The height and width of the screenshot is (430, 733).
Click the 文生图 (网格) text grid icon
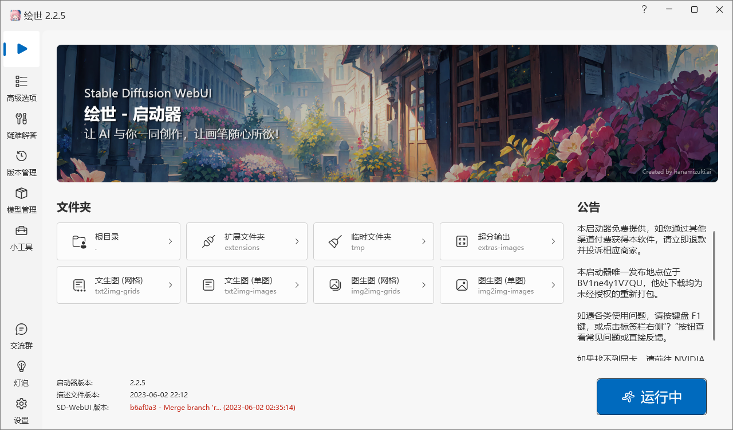pyautogui.click(x=79, y=285)
